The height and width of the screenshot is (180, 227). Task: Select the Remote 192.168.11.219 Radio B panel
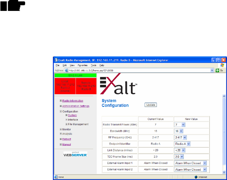86,86
